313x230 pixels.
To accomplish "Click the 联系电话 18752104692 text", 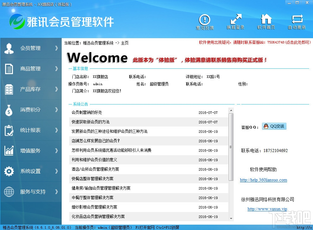I will (264, 150).
